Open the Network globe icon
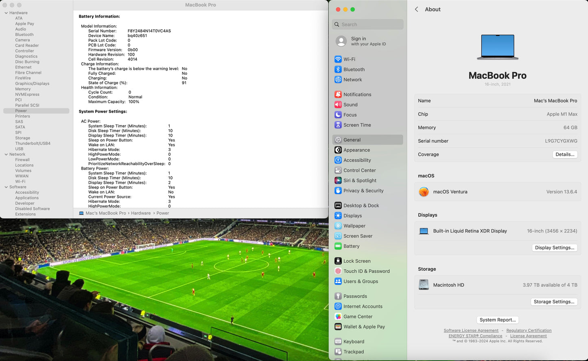The height and width of the screenshot is (361, 588). click(338, 80)
